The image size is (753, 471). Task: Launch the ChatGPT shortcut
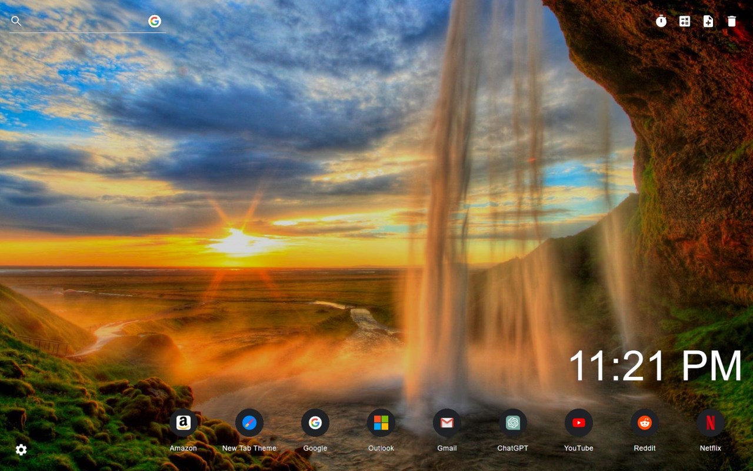coord(513,423)
